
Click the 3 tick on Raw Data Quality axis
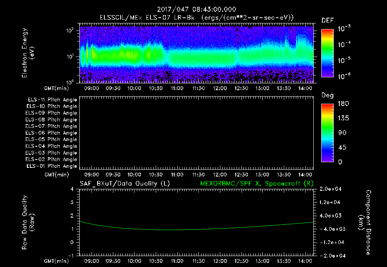(72, 203)
